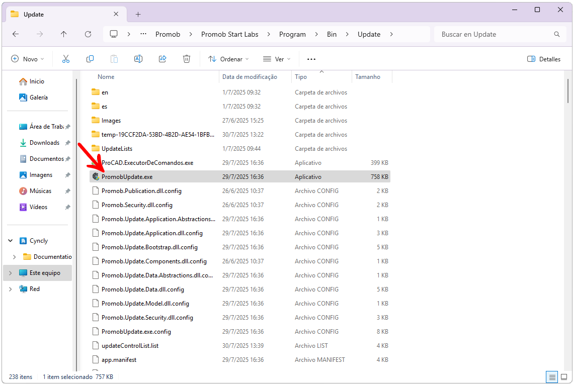Select Promob.Update.Bootstrap.dll.config file
573x386 pixels.
(240, 247)
